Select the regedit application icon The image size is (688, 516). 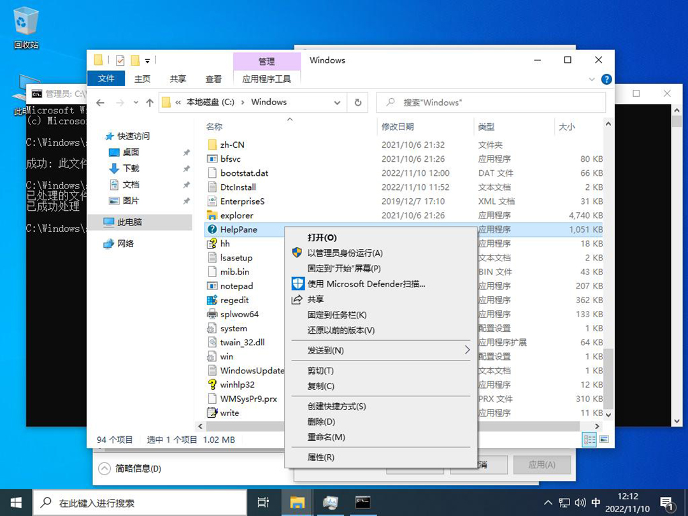[212, 300]
